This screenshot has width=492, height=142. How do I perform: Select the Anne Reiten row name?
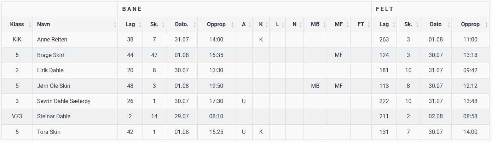52,40
